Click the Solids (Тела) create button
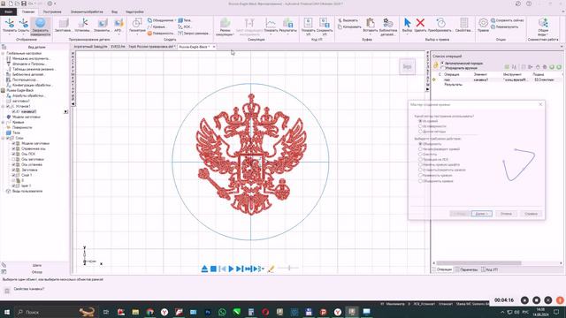The image size is (566, 318). click(x=185, y=20)
